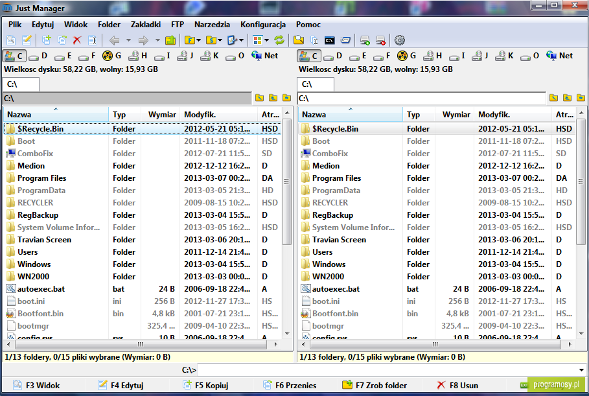This screenshot has height=396, width=589.
Task: Expand the tools icon dropdown arrow
Action: click(241, 40)
